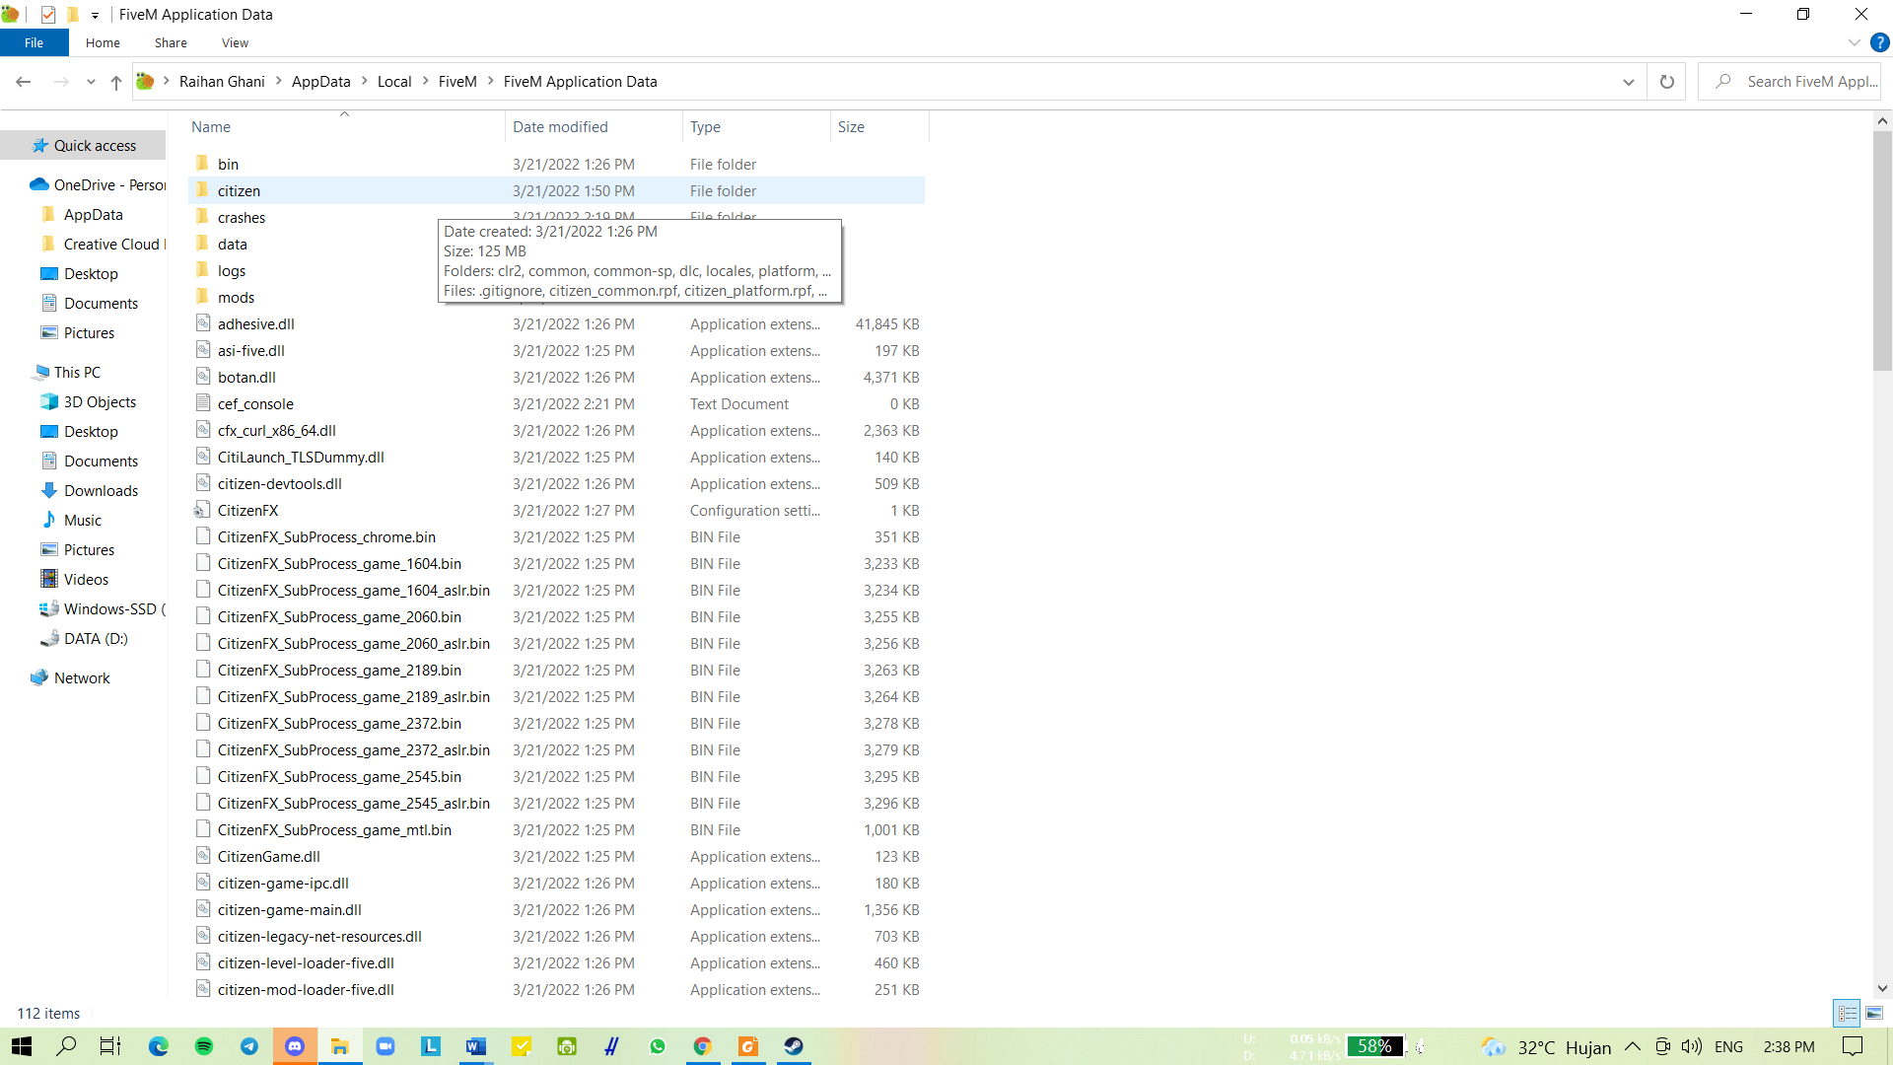Expand the ribbon with chevron
1893x1065 pixels.
(1854, 42)
